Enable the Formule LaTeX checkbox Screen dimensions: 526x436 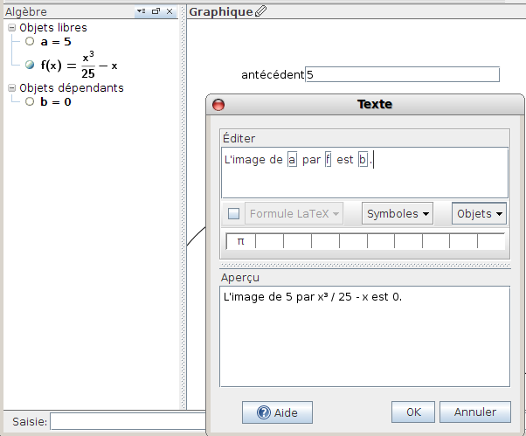pos(233,213)
